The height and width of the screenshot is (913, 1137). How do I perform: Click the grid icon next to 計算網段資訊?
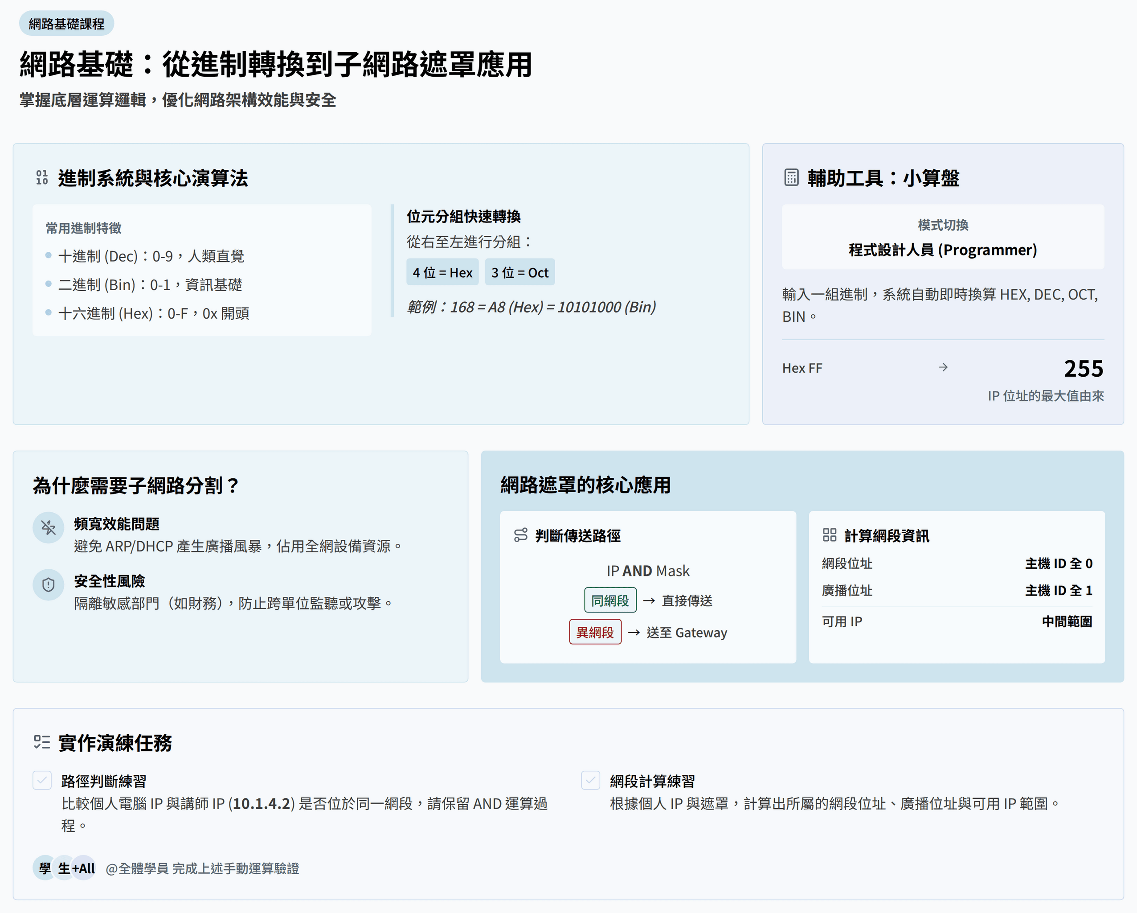829,535
